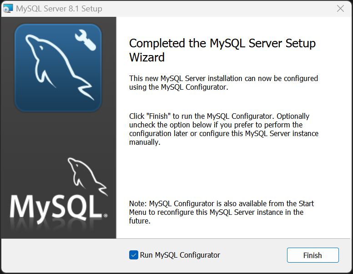Click the Run MySQL Configurator label
Screen dimensions: 353x274
pyautogui.click(x=180, y=255)
